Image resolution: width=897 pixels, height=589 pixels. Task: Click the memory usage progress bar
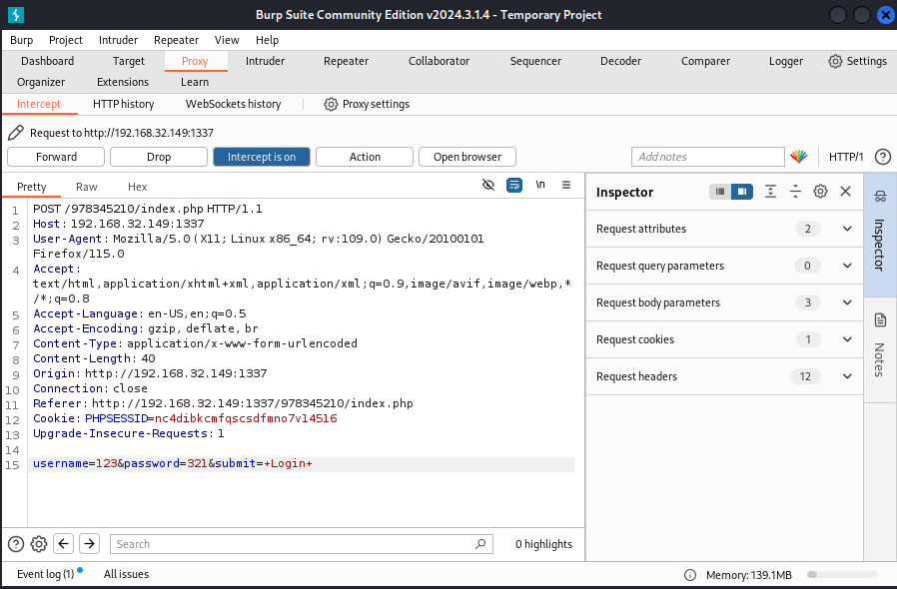(841, 575)
